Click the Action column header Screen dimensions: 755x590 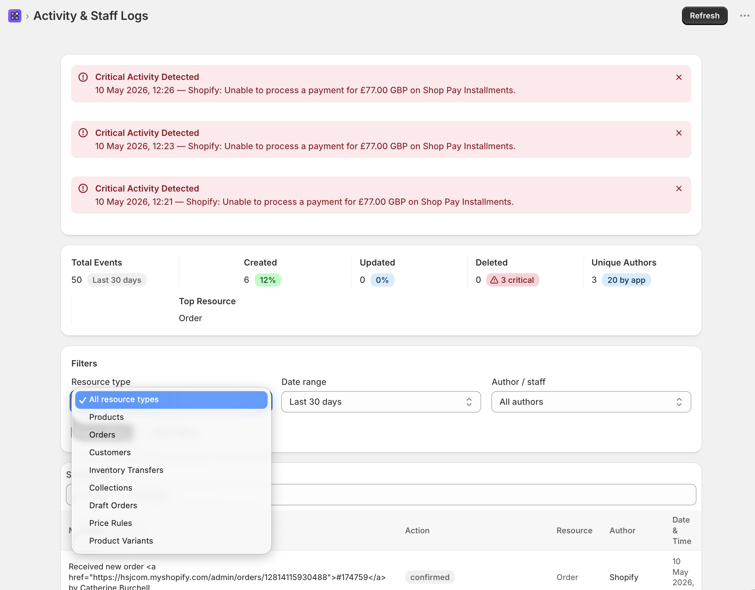coord(417,531)
